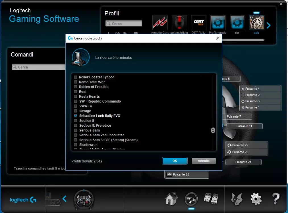
Task: Click the joystick scan icon in dialog
Action: (80, 57)
